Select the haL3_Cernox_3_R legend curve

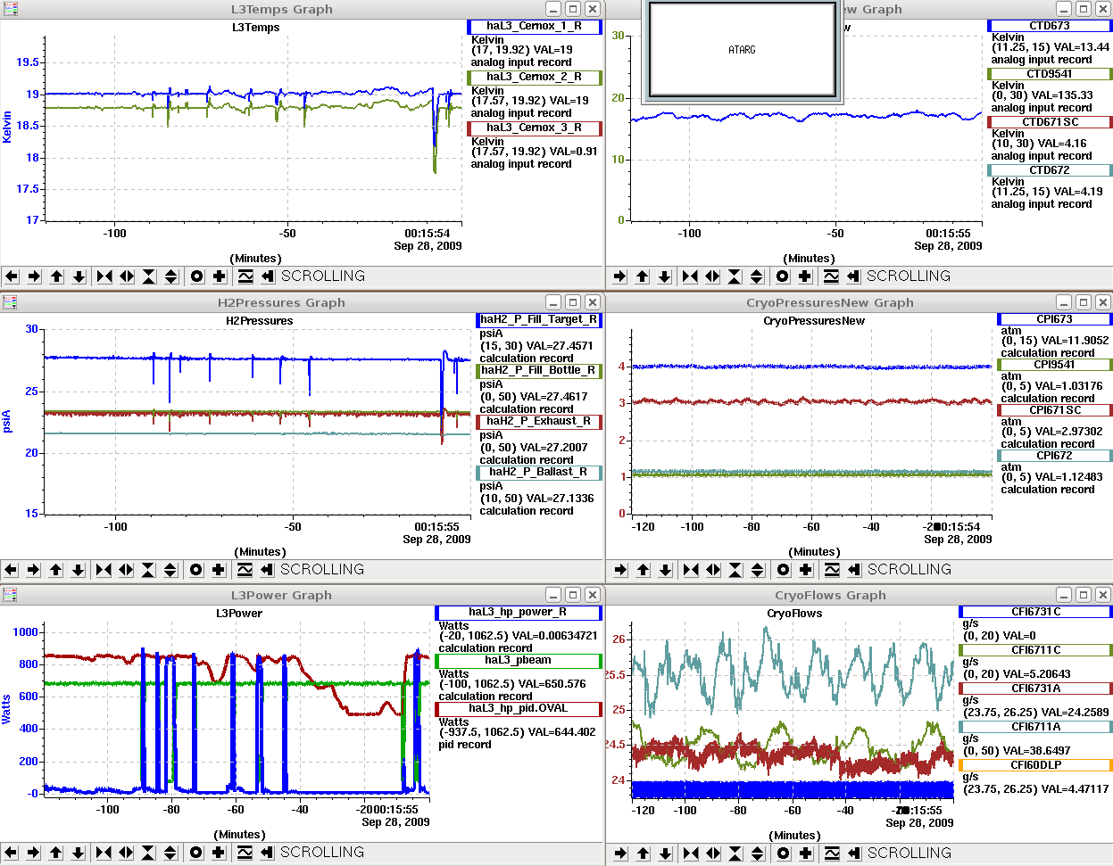tap(535, 128)
